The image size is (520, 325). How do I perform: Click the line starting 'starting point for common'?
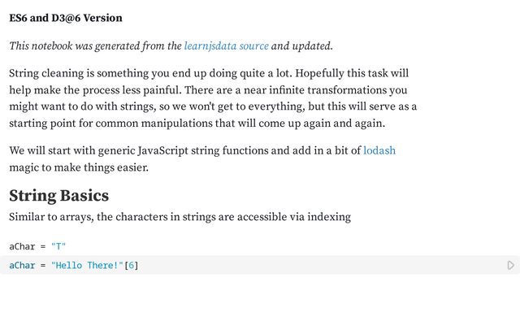click(197, 123)
